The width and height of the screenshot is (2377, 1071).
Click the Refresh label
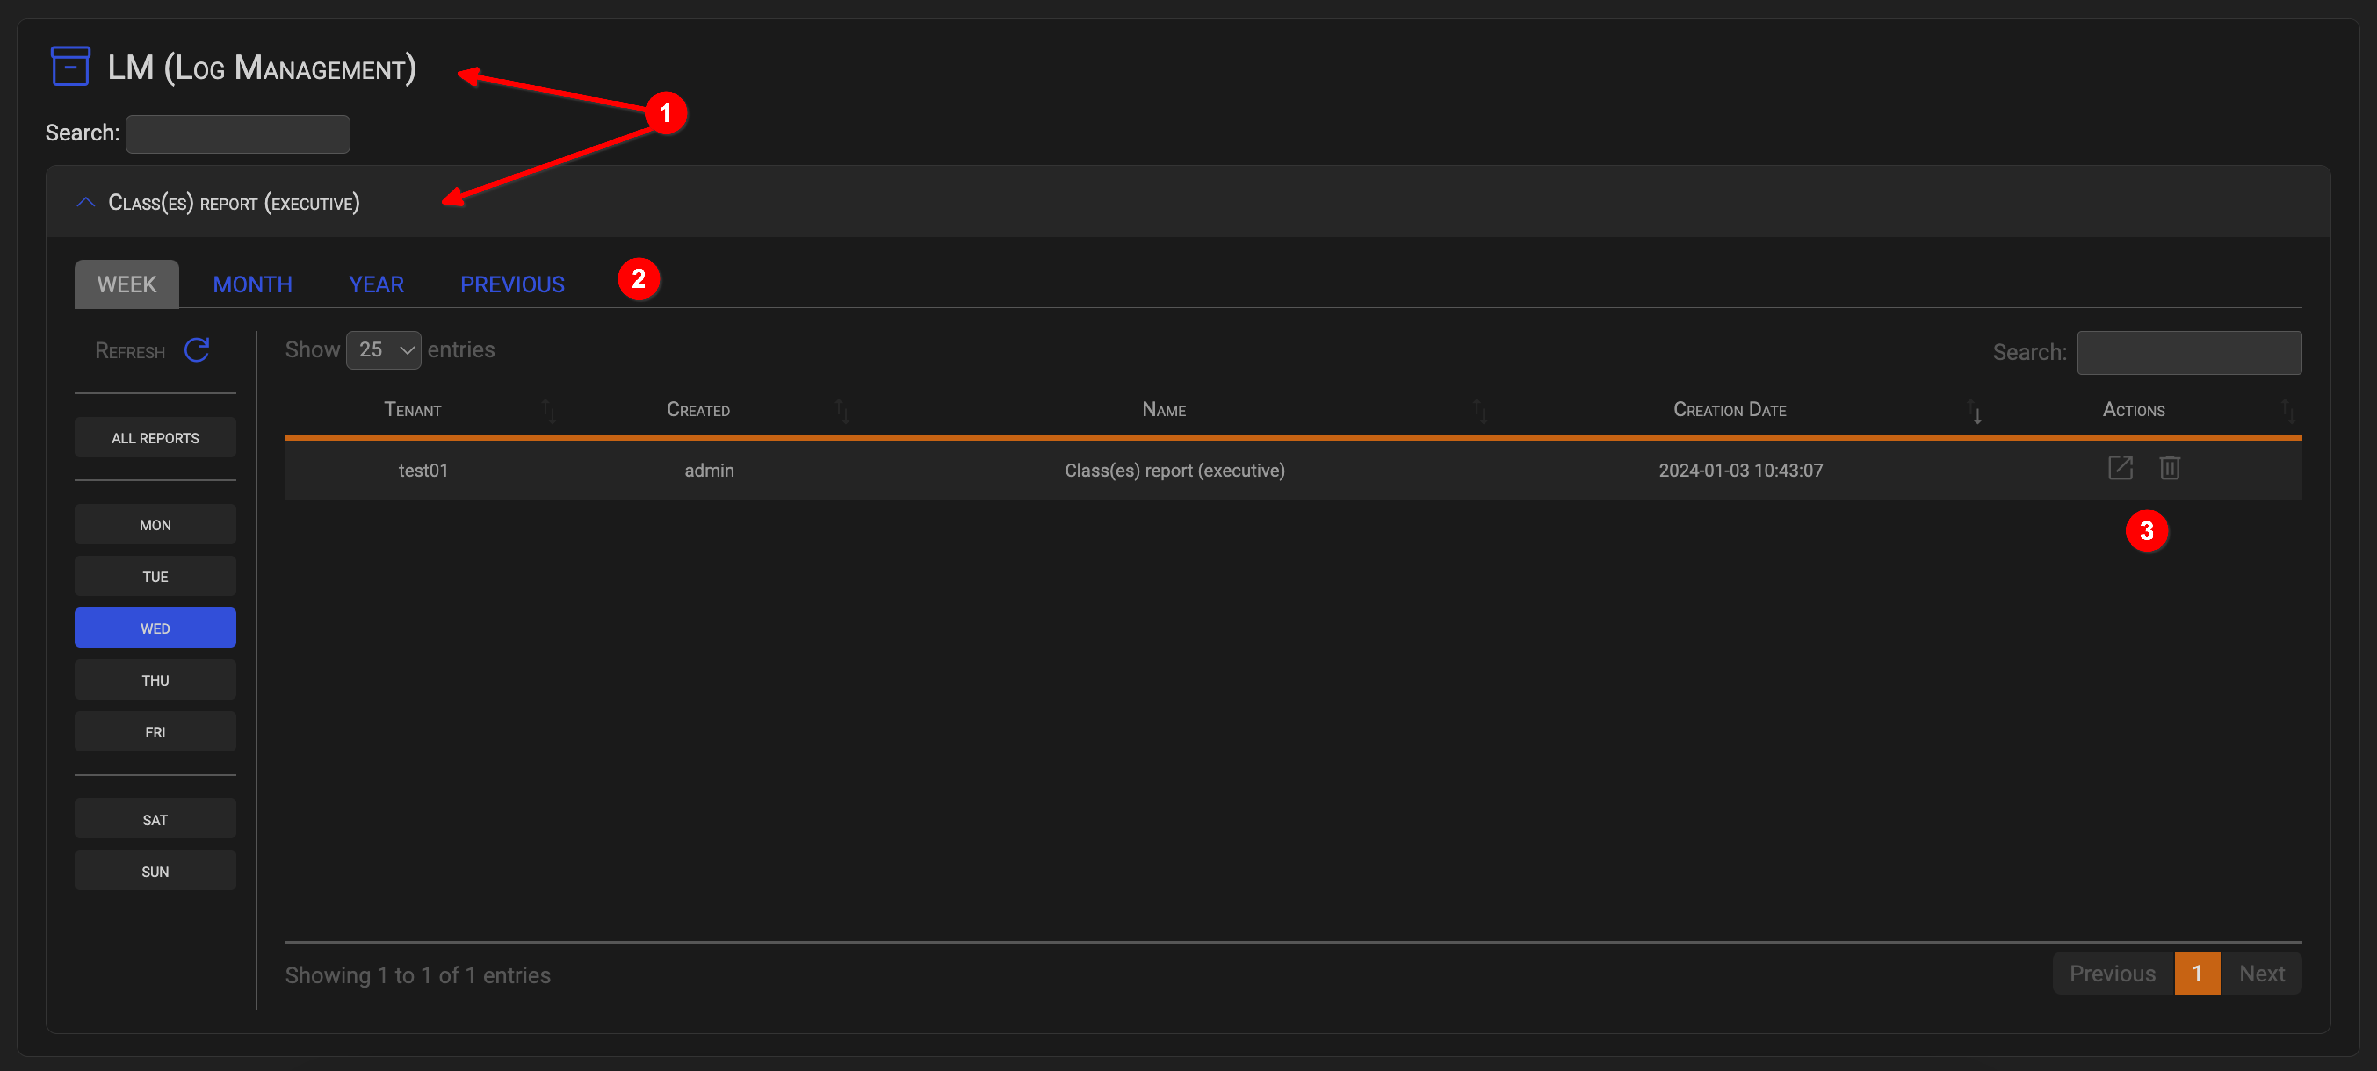point(130,351)
